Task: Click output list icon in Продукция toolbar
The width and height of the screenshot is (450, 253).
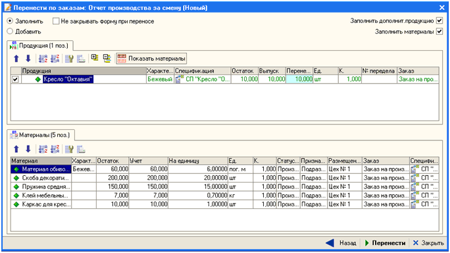Action: point(81,59)
